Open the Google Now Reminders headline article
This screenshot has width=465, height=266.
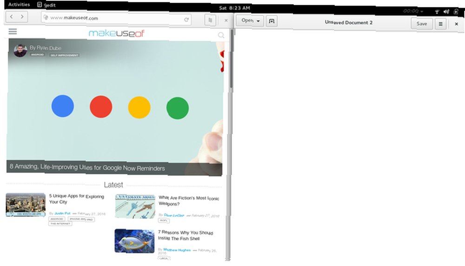tap(87, 167)
